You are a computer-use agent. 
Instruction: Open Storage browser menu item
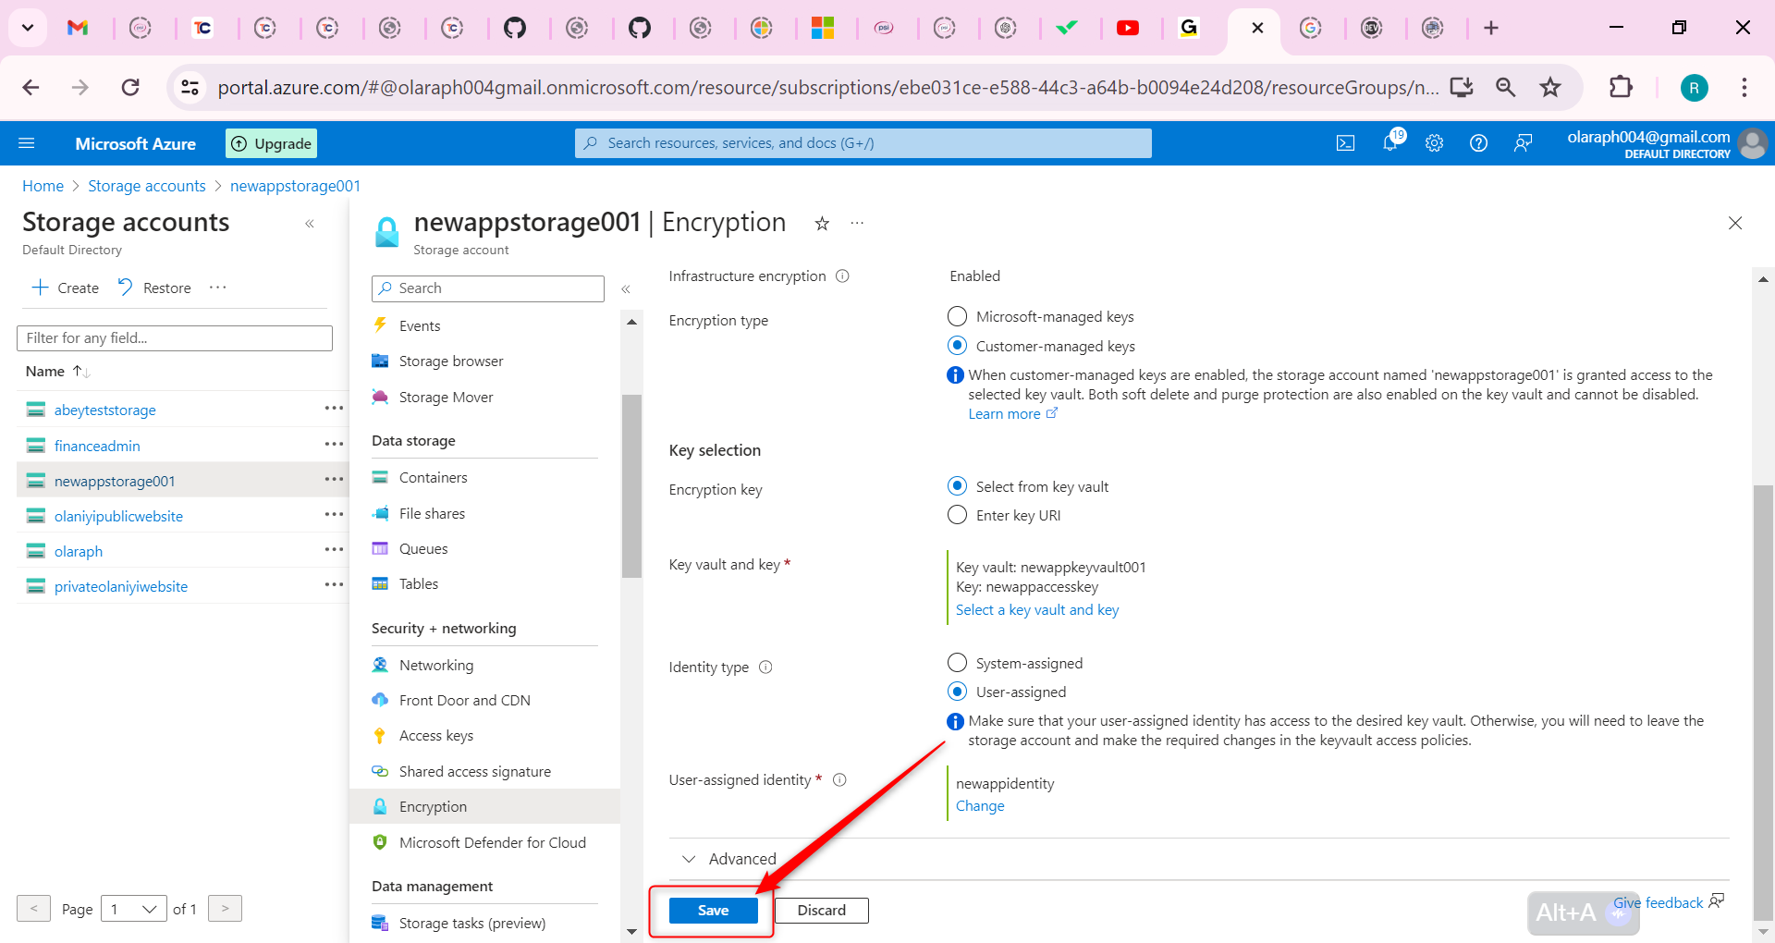click(x=451, y=361)
